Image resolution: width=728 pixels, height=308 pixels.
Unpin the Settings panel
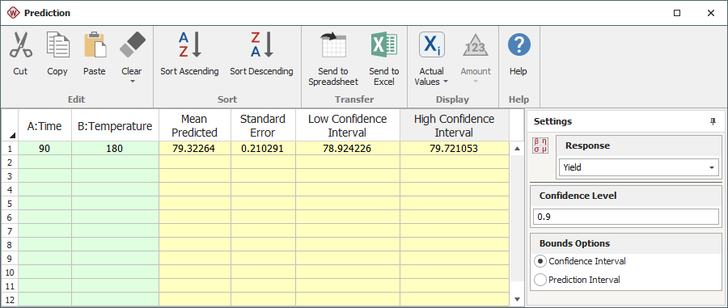[x=713, y=121]
